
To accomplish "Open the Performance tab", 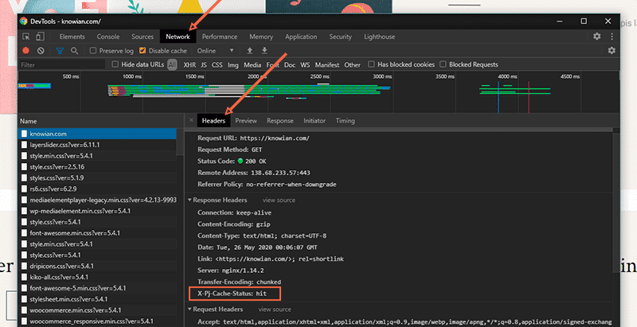I will [x=220, y=37].
